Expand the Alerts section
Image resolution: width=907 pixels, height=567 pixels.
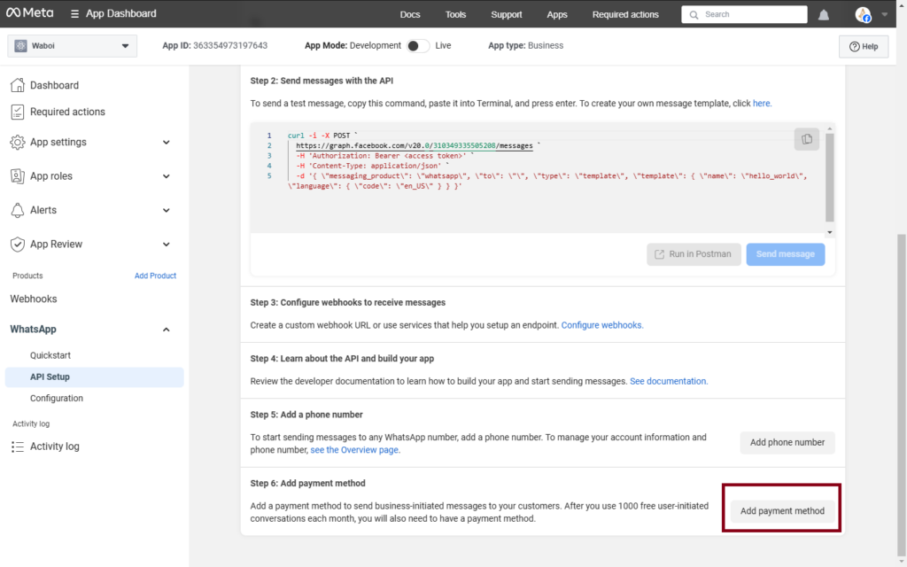pyautogui.click(x=166, y=211)
